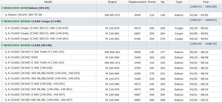Click the Hp column header

[163, 2]
